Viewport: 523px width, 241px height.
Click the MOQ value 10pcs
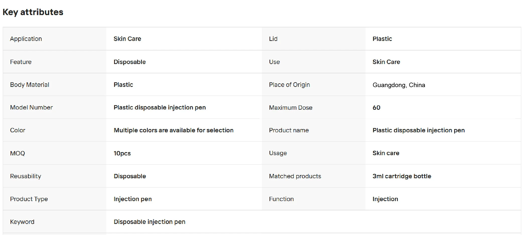pyautogui.click(x=122, y=153)
